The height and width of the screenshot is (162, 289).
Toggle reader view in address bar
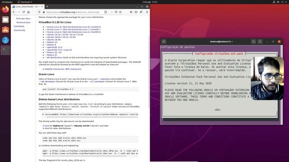coord(106,12)
